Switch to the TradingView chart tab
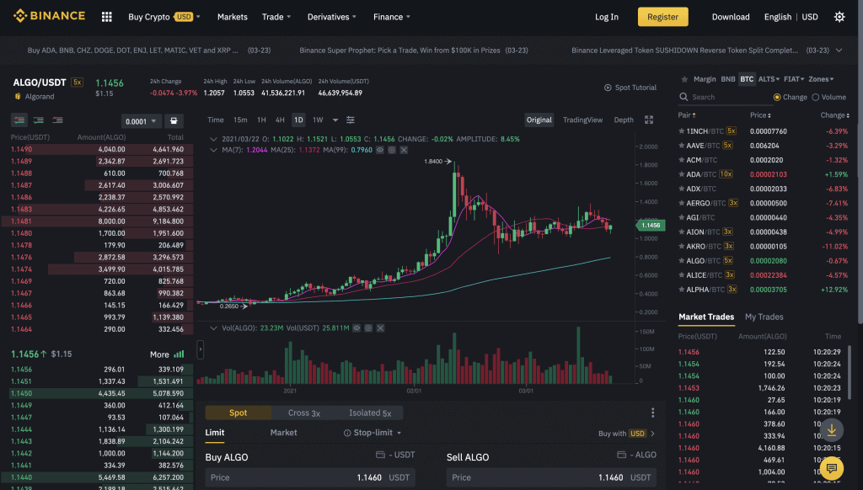This screenshot has height=490, width=863. 582,120
